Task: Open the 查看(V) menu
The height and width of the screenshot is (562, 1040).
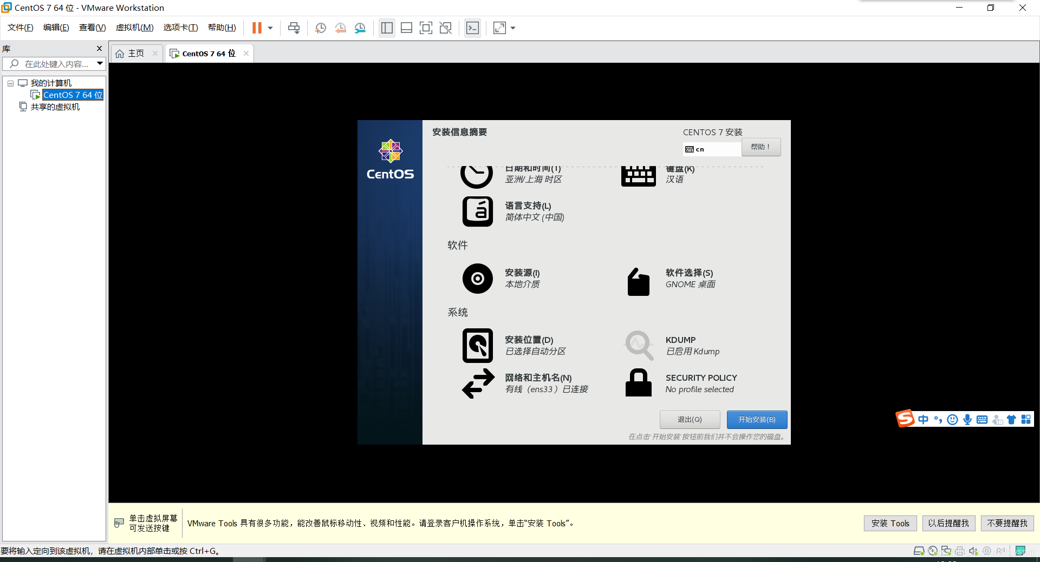Action: click(93, 28)
